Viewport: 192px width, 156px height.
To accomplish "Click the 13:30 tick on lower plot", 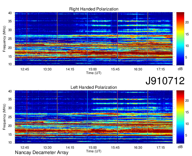I will pos(47,148).
